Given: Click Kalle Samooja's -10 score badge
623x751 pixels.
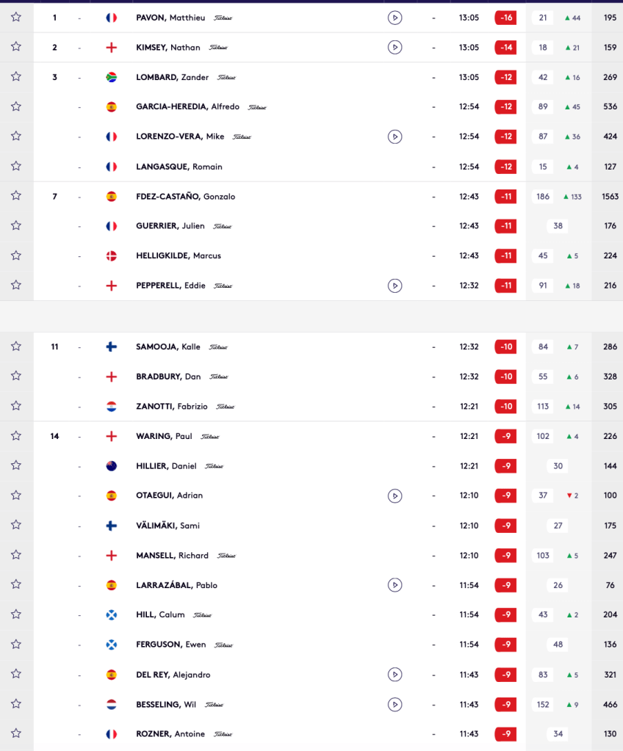Looking at the screenshot, I should 505,347.
